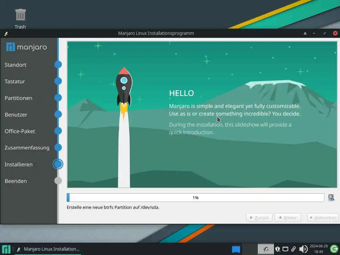Click the Manjaro Linux Installation taskbar entry
340x255 pixels.
[x=48, y=249]
